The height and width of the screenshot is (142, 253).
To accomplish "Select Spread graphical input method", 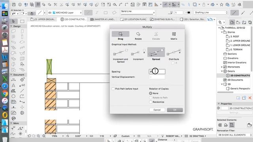I will (x=156, y=54).
